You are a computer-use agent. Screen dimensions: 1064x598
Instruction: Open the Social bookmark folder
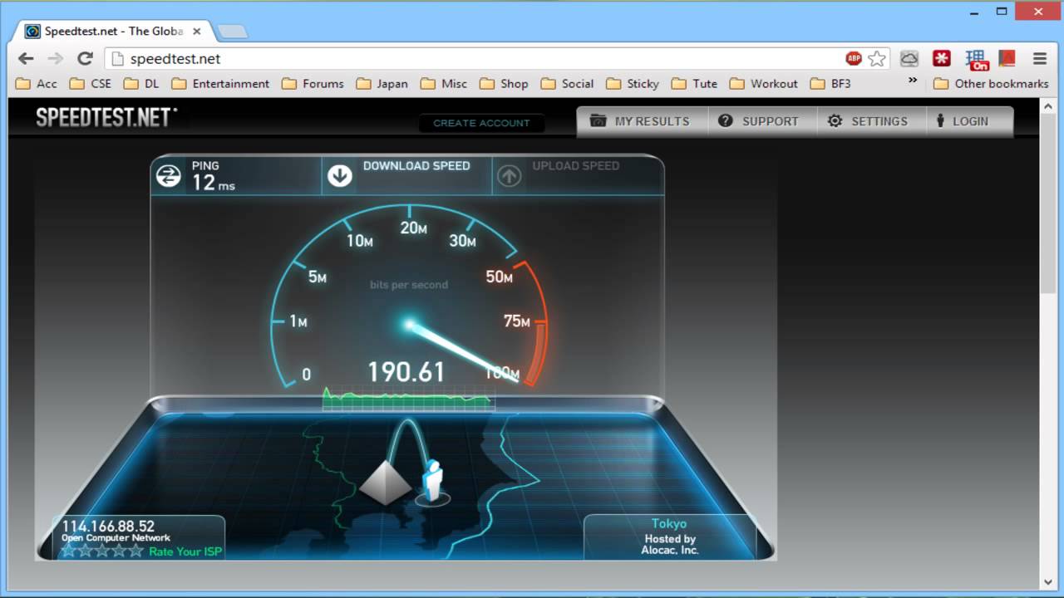(x=567, y=83)
